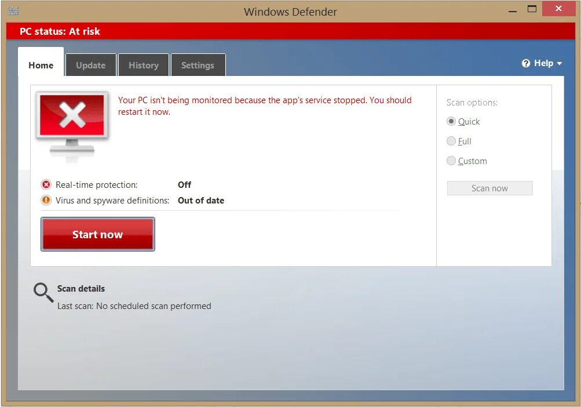
Task: Click the 'Windows Defender' window title text
Action: (290, 12)
